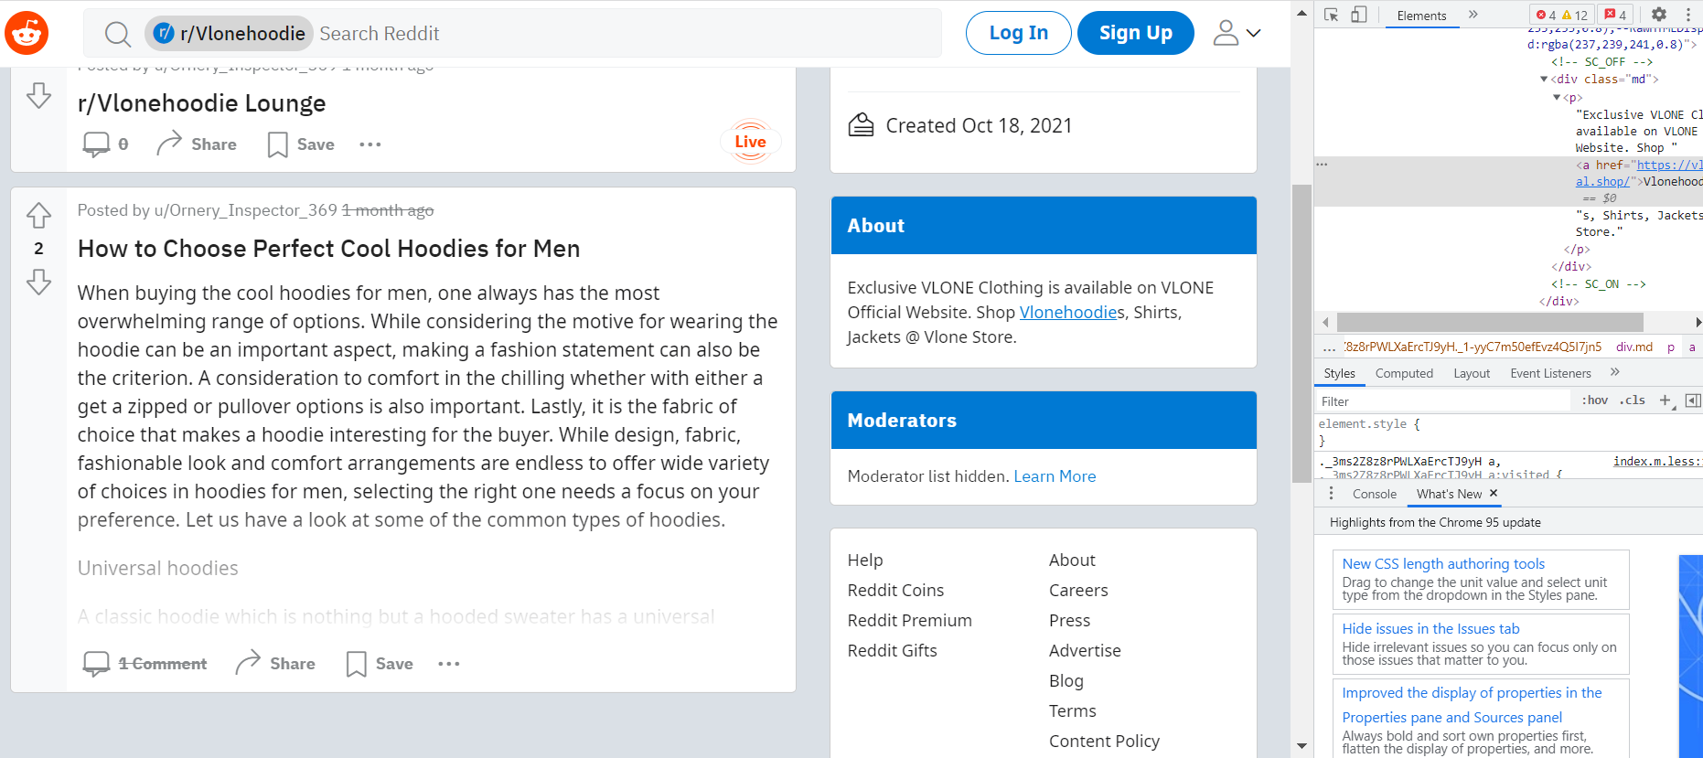Image resolution: width=1703 pixels, height=758 pixels.
Task: Downvote the r/Vlonehoodie Lounge post
Action: click(x=38, y=95)
